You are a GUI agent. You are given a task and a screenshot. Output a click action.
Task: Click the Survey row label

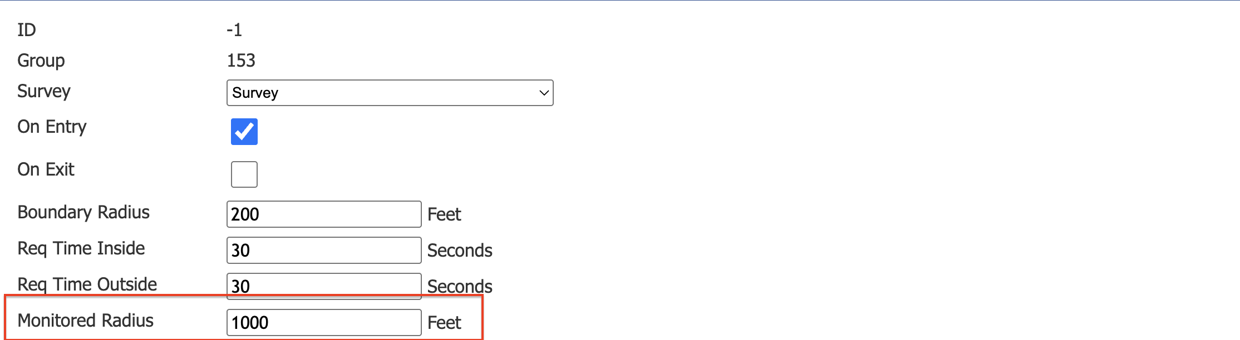pyautogui.click(x=43, y=91)
